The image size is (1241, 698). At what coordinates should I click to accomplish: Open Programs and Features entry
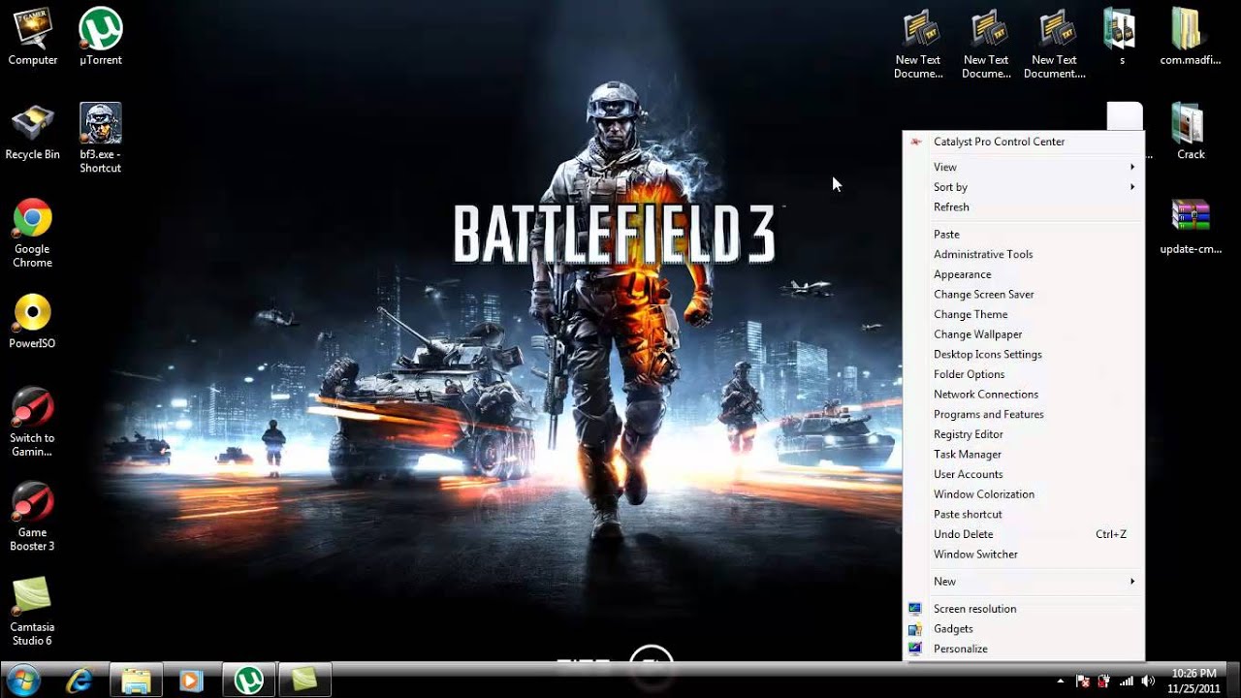(x=1023, y=414)
